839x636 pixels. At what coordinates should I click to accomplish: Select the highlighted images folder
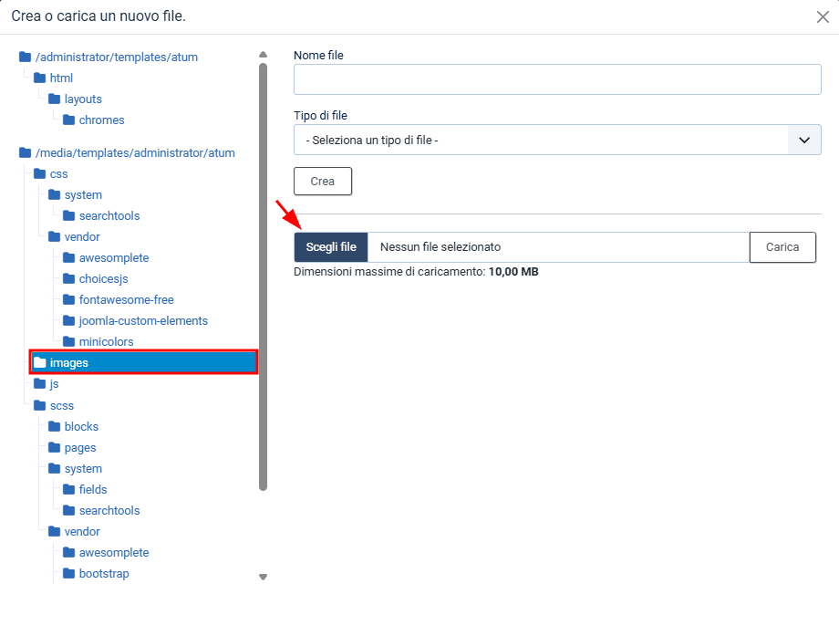(68, 363)
